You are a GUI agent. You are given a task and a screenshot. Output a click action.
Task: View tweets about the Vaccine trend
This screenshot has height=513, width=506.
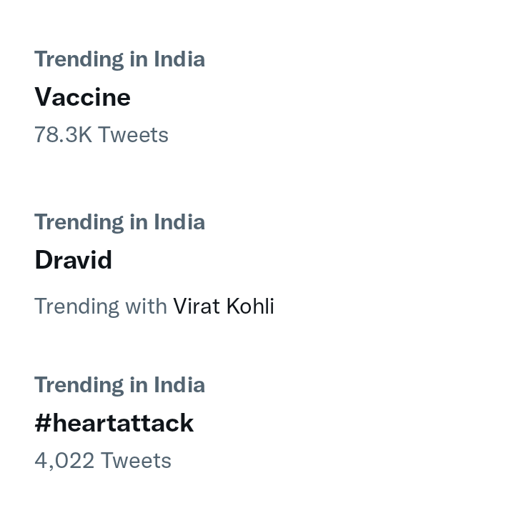tap(82, 97)
